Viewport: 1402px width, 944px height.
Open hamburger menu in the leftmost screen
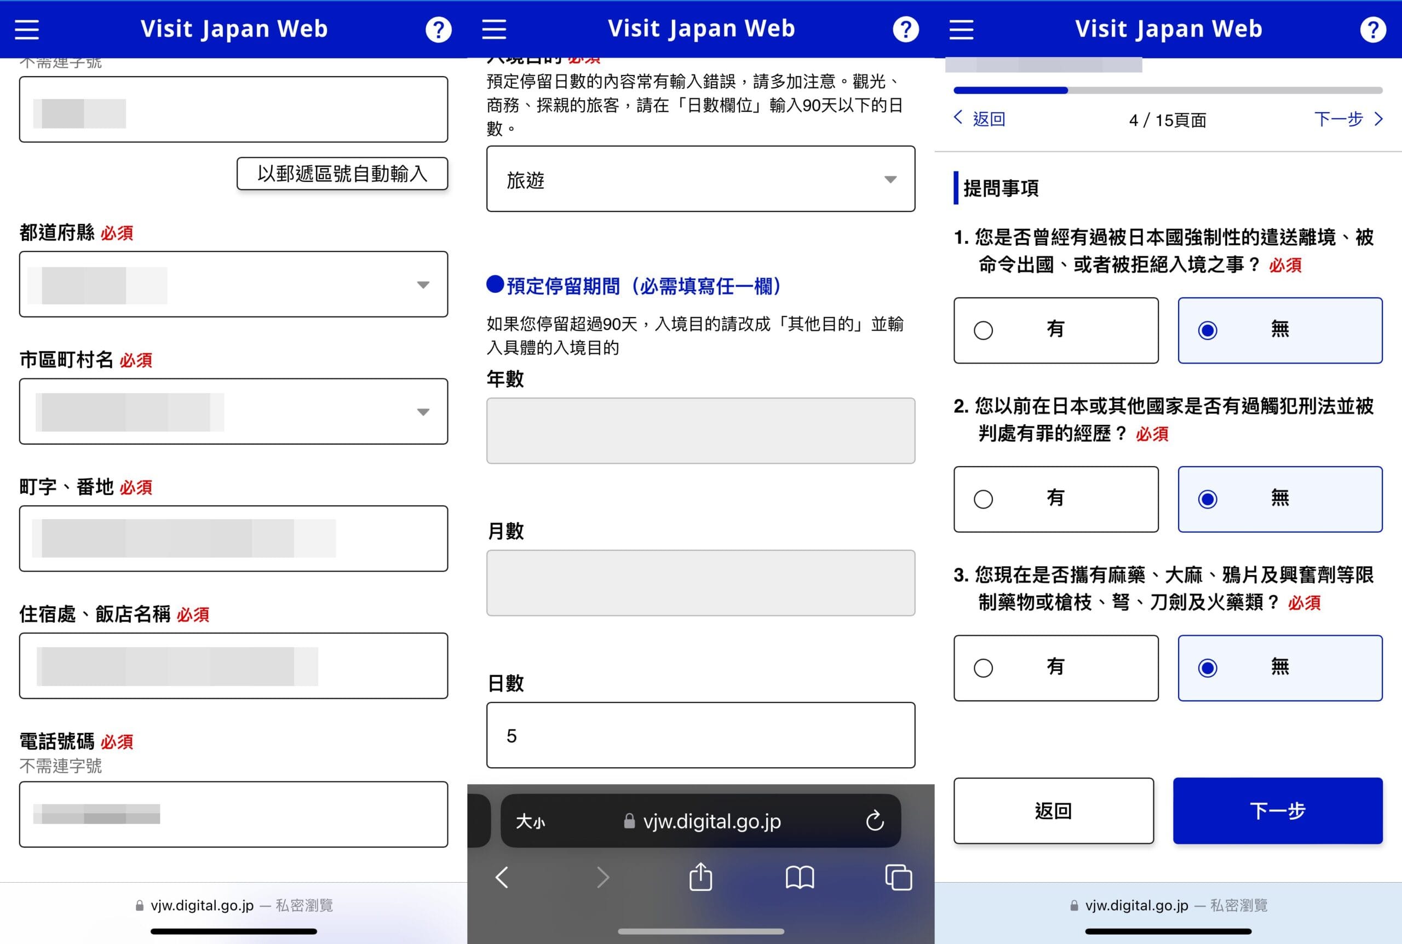coord(27,29)
